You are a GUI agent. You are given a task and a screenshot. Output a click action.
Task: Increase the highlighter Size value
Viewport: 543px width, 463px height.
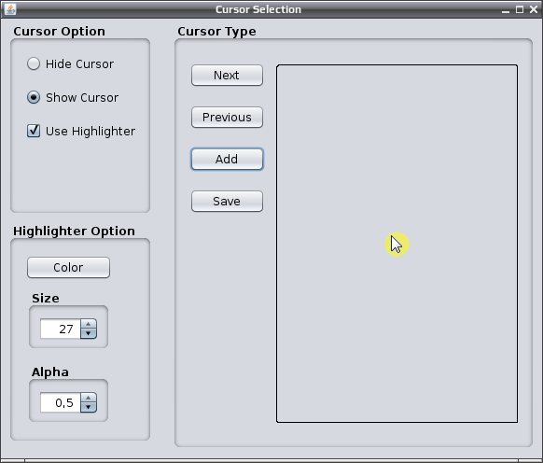89,324
